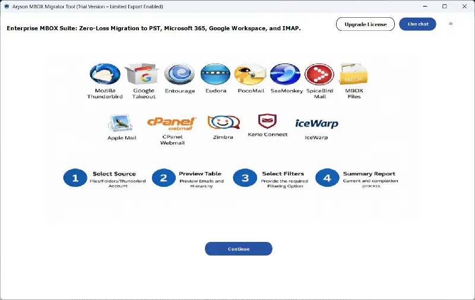
Task: Select the SeaMonkey icon
Action: coord(285,74)
